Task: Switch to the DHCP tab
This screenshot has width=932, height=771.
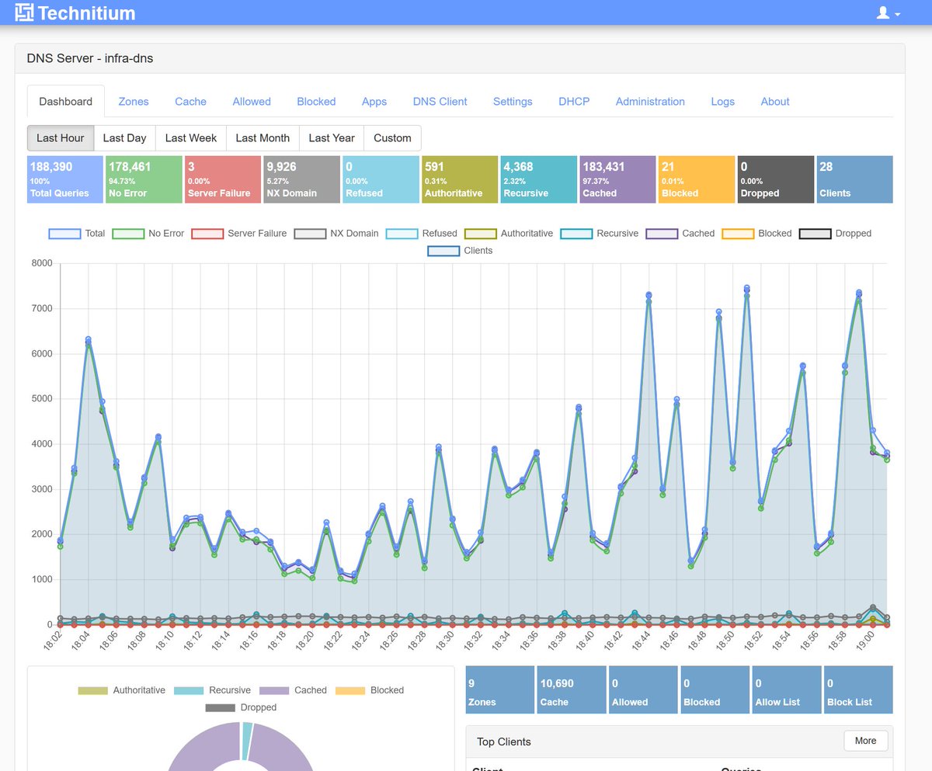Action: tap(574, 102)
